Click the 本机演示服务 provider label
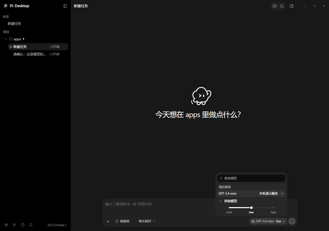The width and height of the screenshot is (329, 231). pos(269,194)
